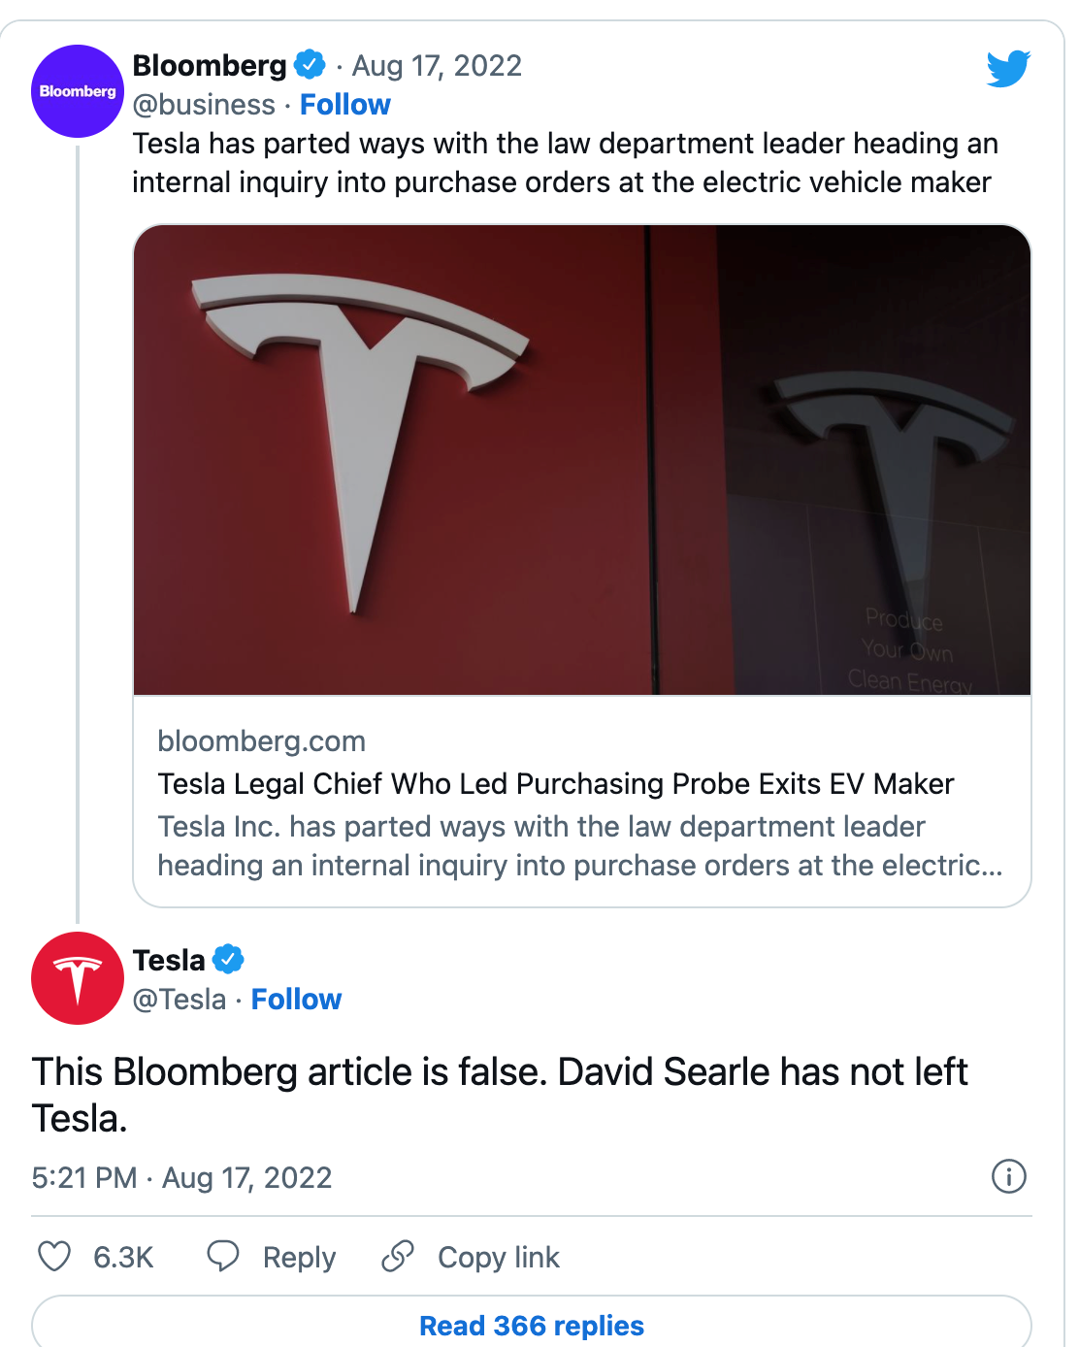The width and height of the screenshot is (1079, 1347).
Task: Click the bloomberg.com domain label
Action: pyautogui.click(x=262, y=740)
